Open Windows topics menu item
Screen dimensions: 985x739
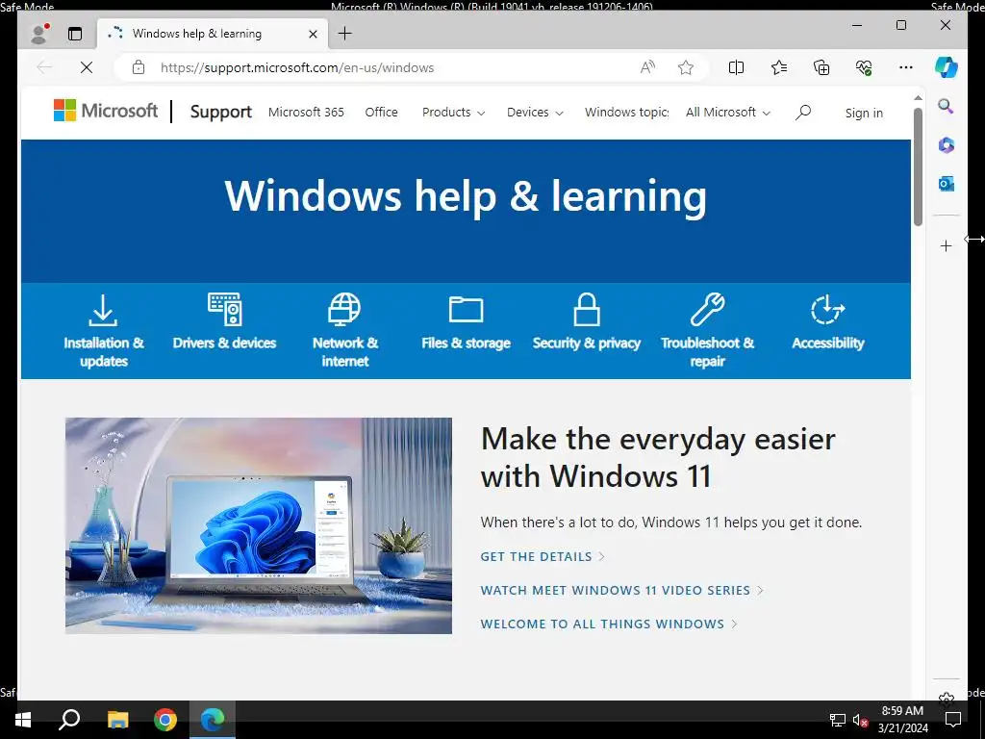point(627,112)
